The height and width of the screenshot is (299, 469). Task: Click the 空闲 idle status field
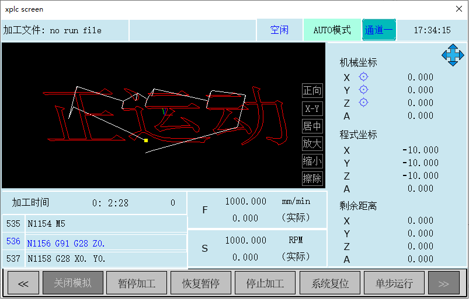tap(279, 30)
